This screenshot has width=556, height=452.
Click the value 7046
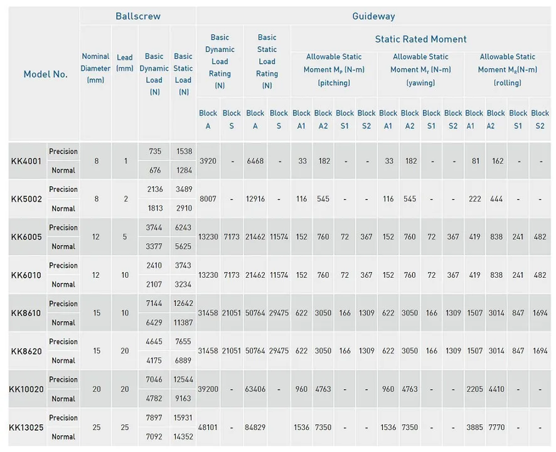coord(154,380)
